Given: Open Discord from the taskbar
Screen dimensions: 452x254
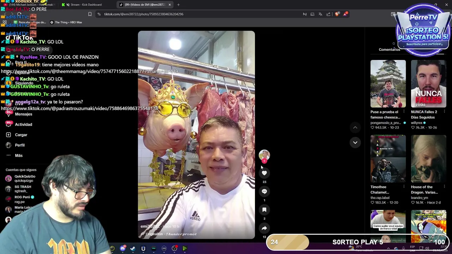Looking at the screenshot, I should [x=123, y=248].
